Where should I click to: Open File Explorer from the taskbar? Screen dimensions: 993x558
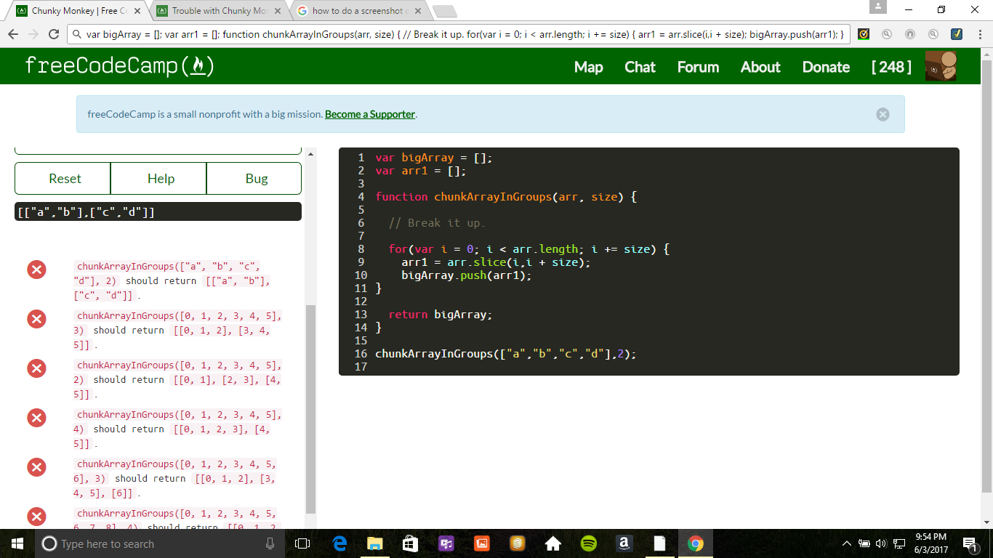tap(374, 543)
